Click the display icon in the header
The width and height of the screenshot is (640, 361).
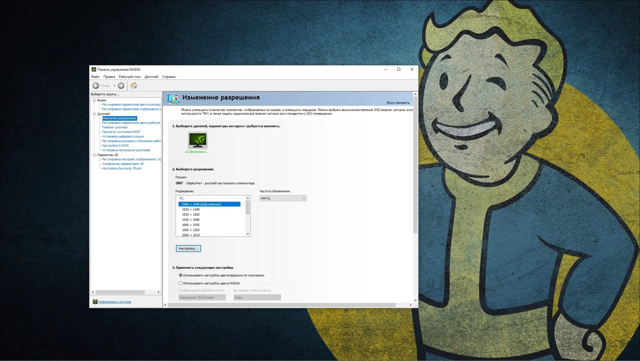click(173, 99)
